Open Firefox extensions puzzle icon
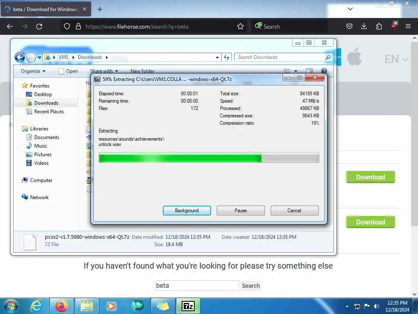 [x=379, y=27]
